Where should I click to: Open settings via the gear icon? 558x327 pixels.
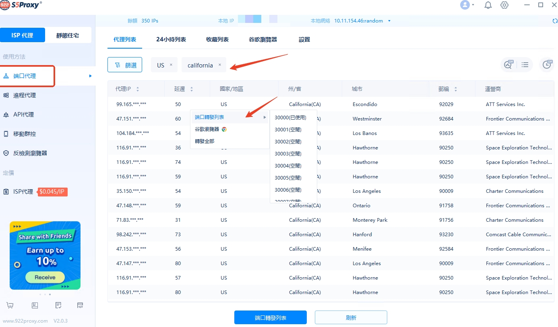[x=504, y=5]
